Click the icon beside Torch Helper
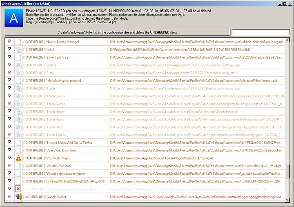294x207 pixels. (18, 111)
